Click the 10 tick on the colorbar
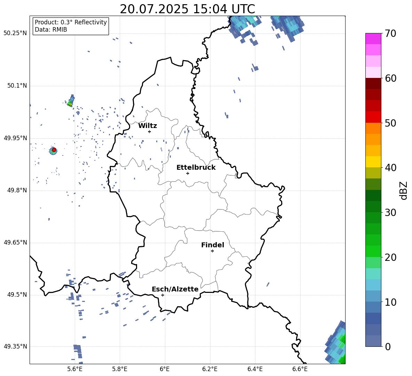 pyautogui.click(x=390, y=302)
